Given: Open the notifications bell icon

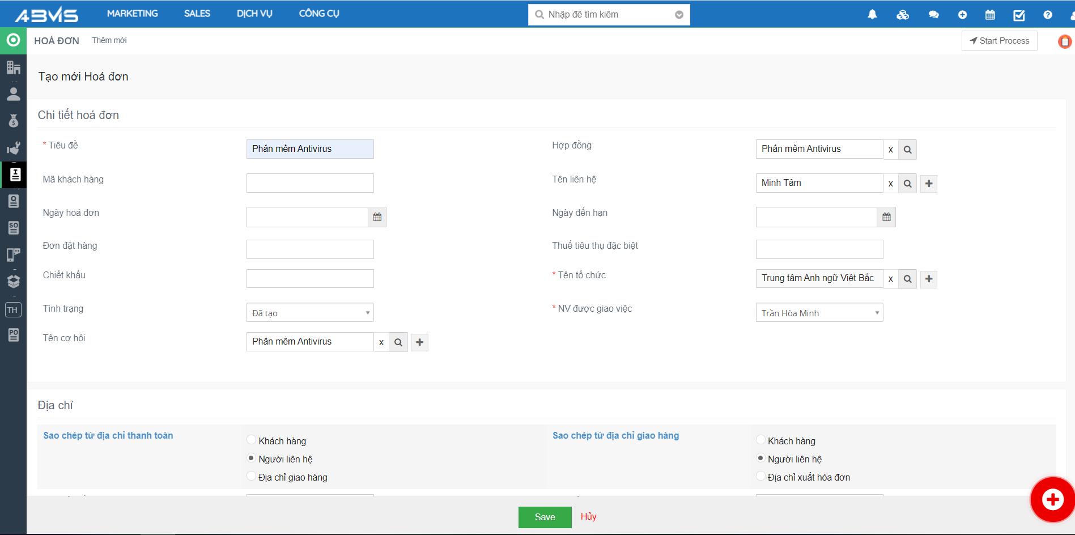Looking at the screenshot, I should coord(872,15).
